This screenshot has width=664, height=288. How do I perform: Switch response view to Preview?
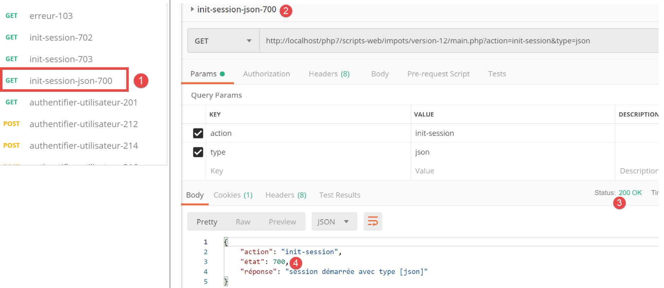(282, 222)
